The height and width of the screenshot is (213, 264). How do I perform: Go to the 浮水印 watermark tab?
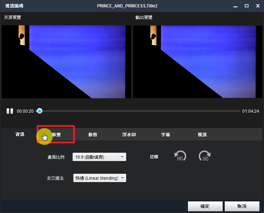coord(129,134)
